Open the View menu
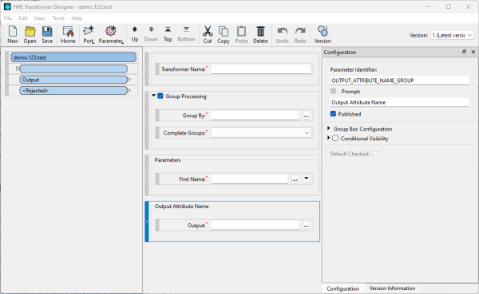The image size is (479, 294). pos(40,18)
